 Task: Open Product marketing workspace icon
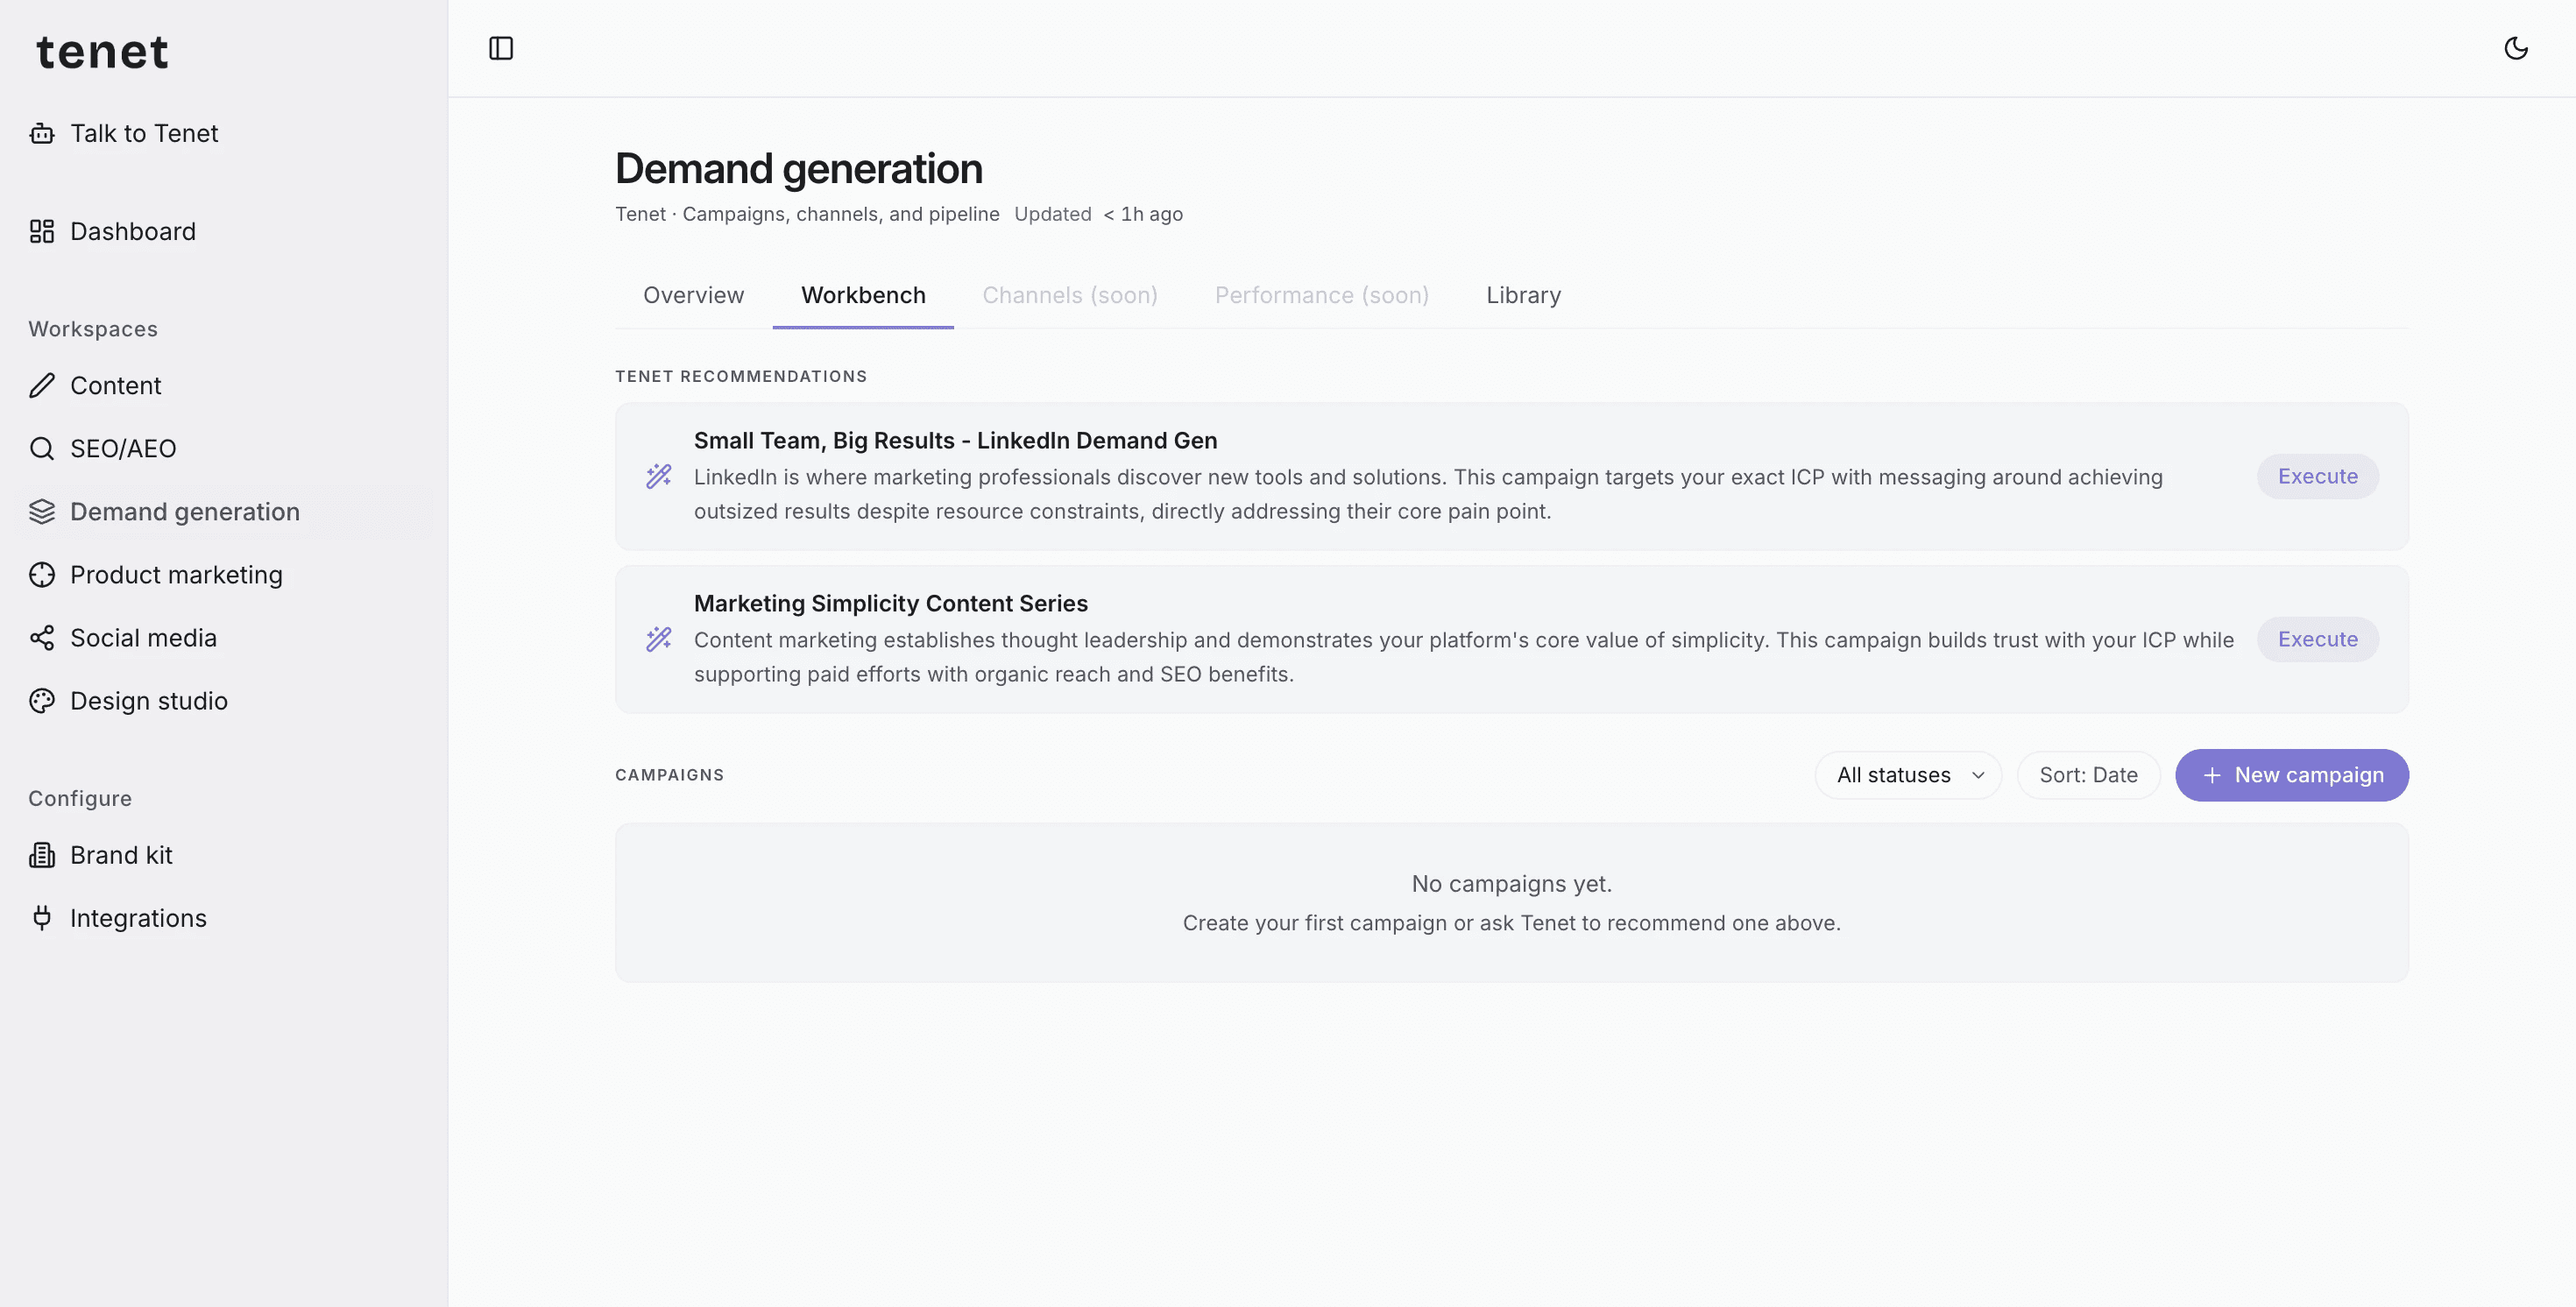click(42, 574)
